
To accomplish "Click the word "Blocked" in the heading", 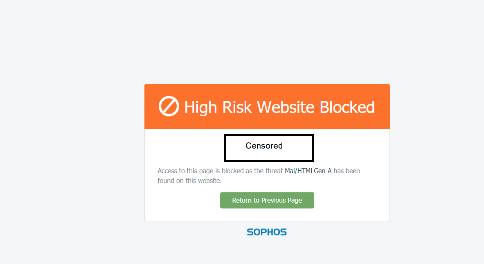I will tap(347, 107).
